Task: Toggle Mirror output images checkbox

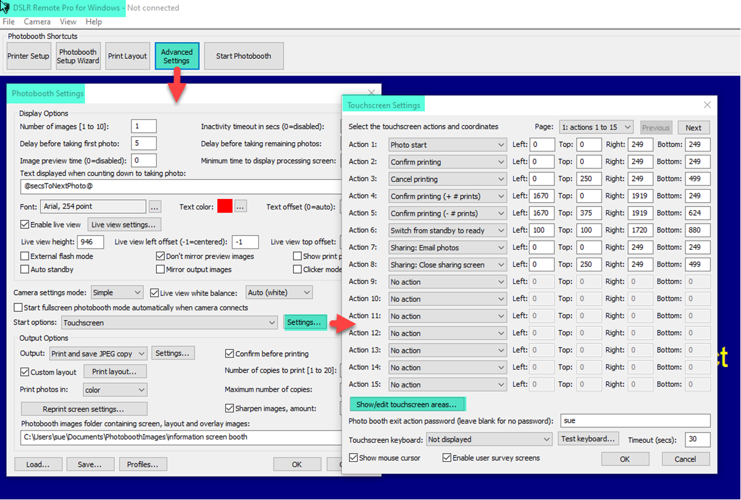Action: (161, 269)
